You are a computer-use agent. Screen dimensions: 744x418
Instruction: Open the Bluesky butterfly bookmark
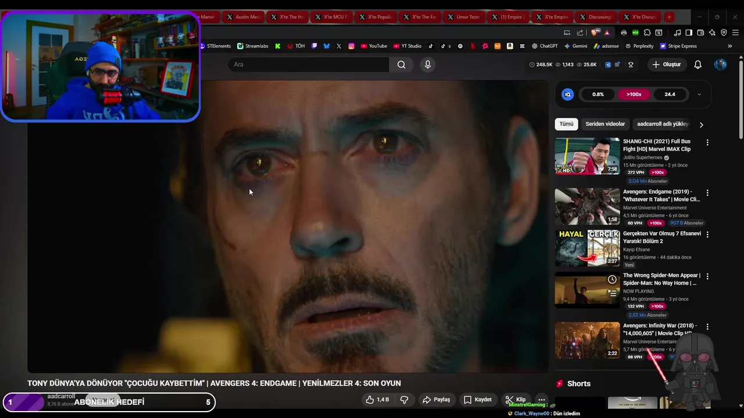327,46
